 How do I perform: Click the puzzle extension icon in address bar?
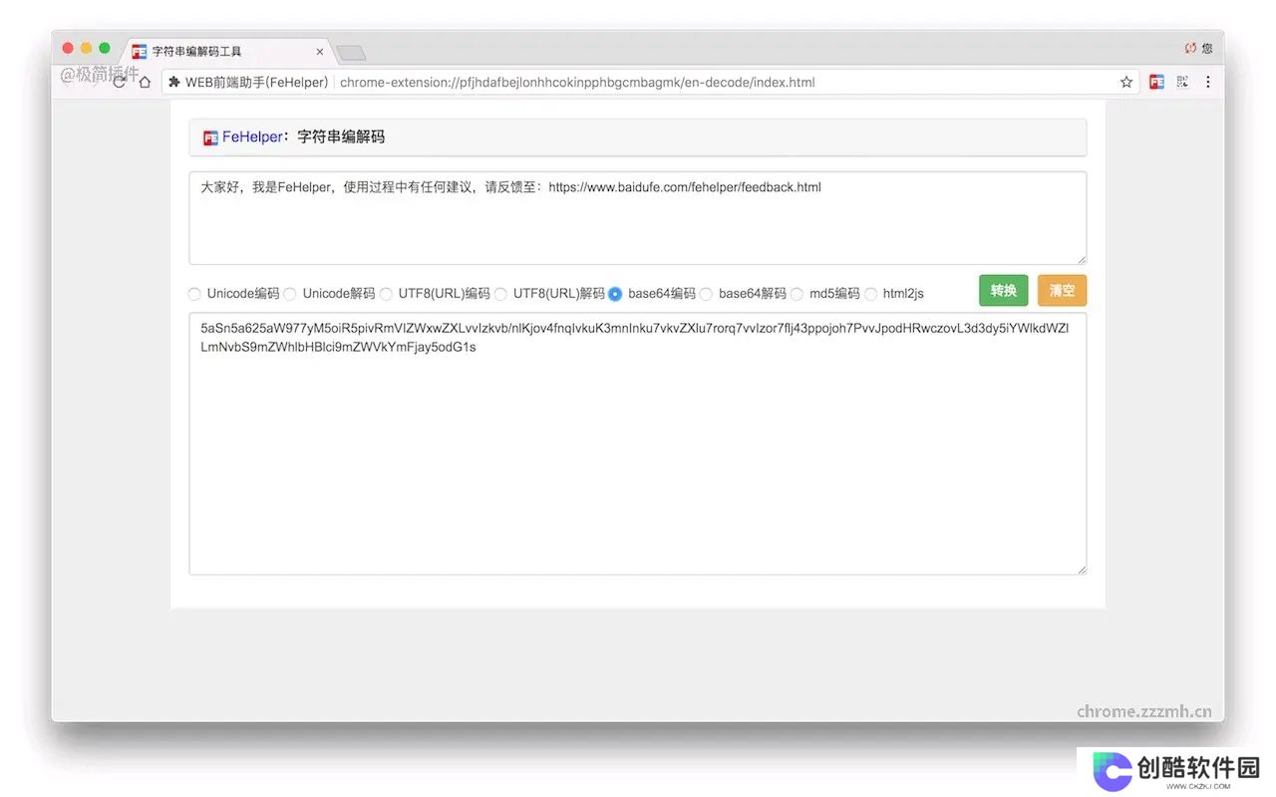[174, 82]
